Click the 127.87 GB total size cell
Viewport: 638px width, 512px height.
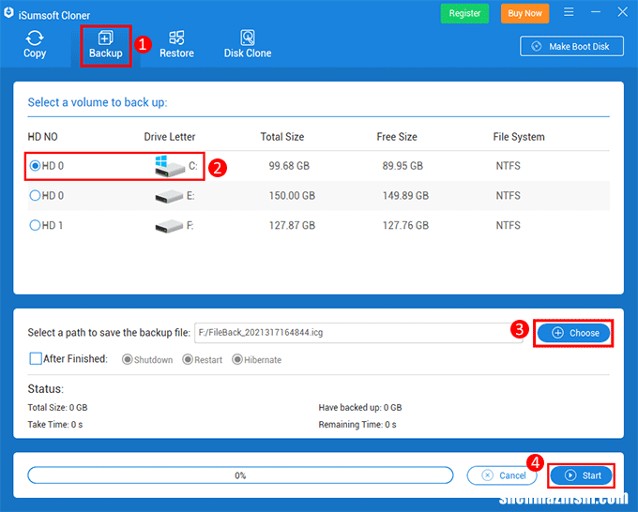292,226
